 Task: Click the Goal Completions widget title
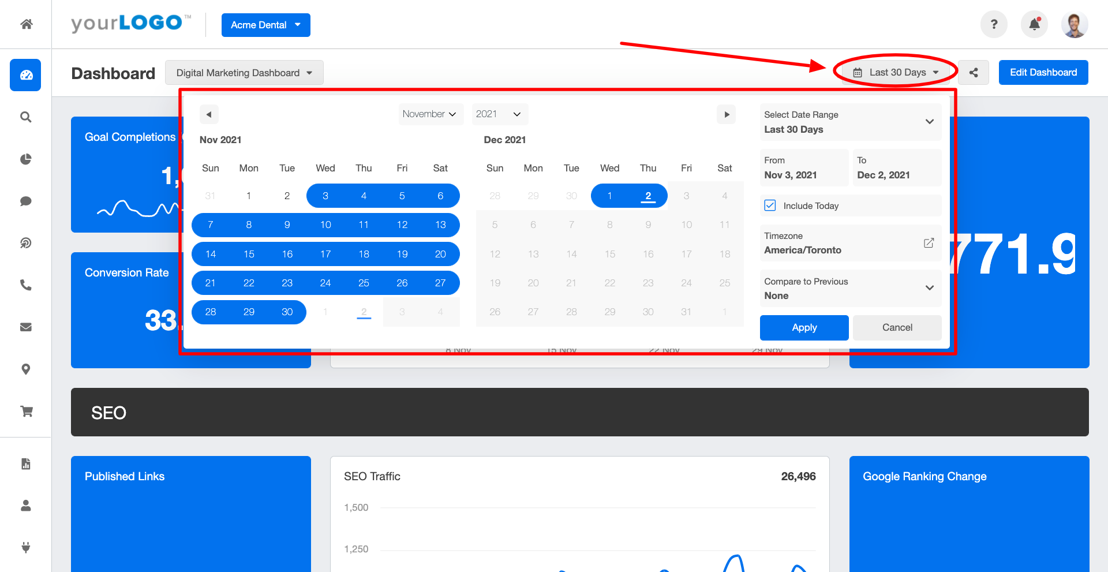130,137
